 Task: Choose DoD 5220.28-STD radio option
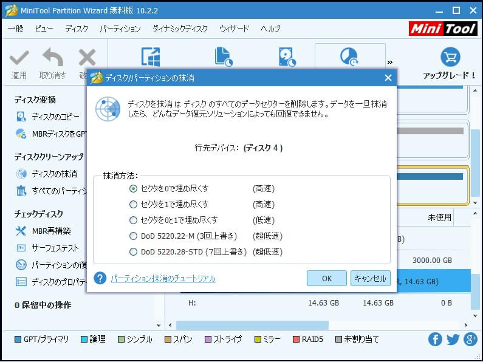[133, 252]
